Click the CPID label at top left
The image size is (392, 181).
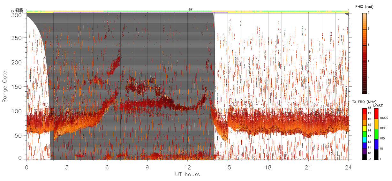coord(19,10)
